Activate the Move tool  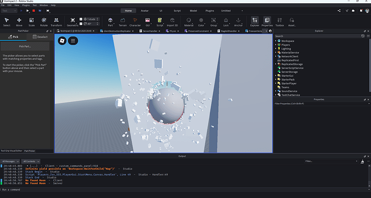(19, 22)
